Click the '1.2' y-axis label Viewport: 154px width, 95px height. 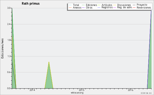(9, 56)
